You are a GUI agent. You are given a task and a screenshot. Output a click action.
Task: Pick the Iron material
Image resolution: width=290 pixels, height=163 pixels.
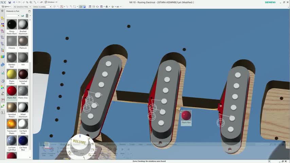pos(23,59)
